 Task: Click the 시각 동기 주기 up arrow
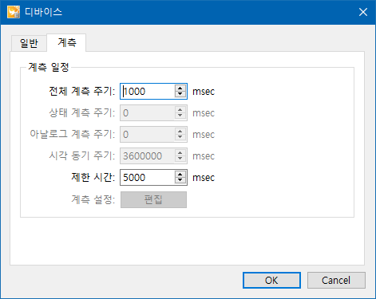click(180, 153)
